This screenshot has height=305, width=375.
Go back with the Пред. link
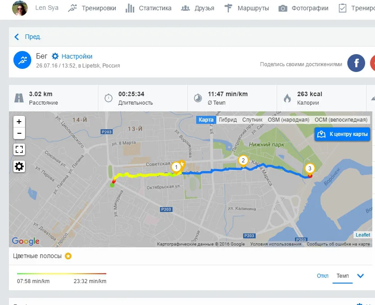click(33, 37)
